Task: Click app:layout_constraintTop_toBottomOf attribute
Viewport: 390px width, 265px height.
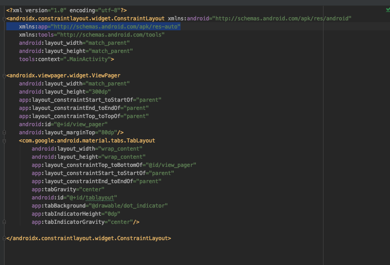Action: click(x=114, y=165)
